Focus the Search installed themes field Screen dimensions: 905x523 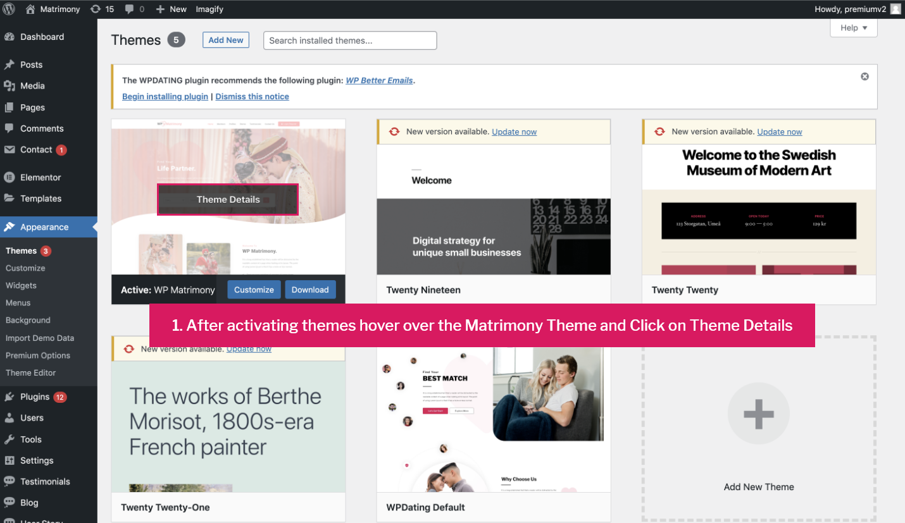[x=350, y=40]
